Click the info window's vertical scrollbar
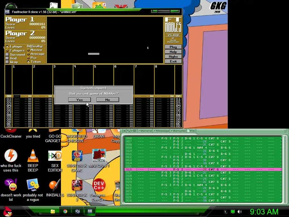The image size is (289, 217). pos(285,169)
